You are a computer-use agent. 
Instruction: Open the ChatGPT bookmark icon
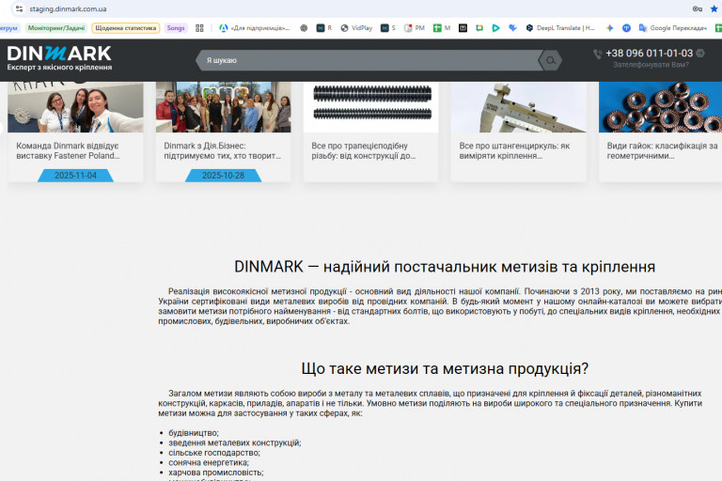(304, 28)
